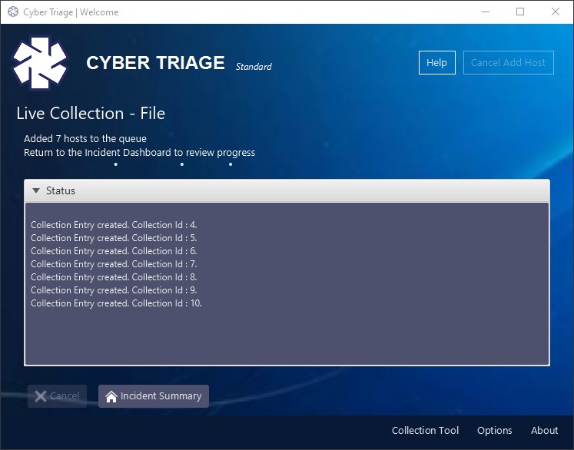574x450 pixels.
Task: Click the X icon on Cancel button
Action: click(40, 396)
